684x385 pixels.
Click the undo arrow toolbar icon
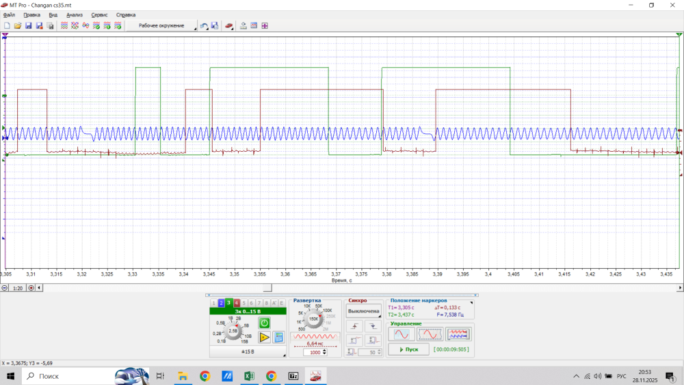point(204,26)
